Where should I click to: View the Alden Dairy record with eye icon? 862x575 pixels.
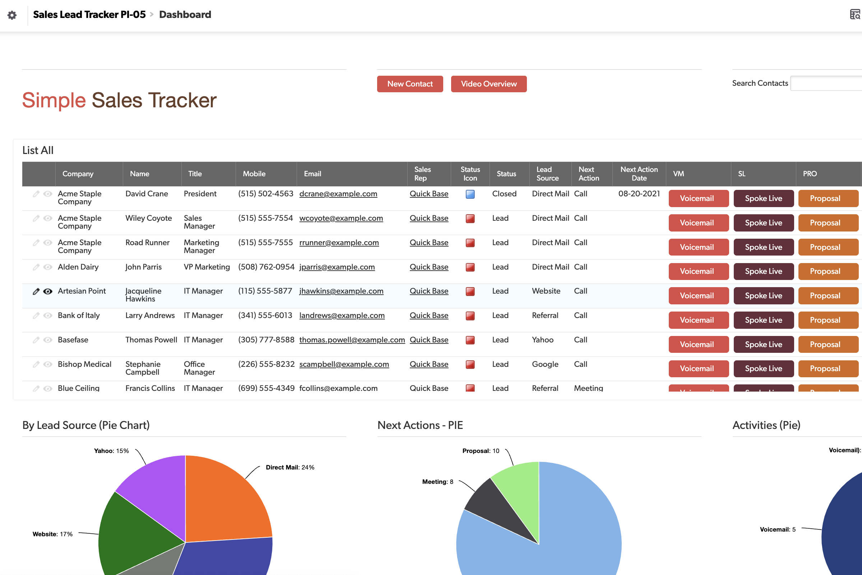click(x=48, y=267)
